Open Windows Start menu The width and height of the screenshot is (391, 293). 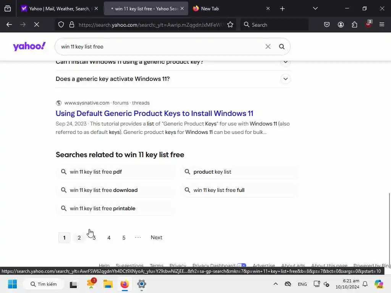(12, 284)
